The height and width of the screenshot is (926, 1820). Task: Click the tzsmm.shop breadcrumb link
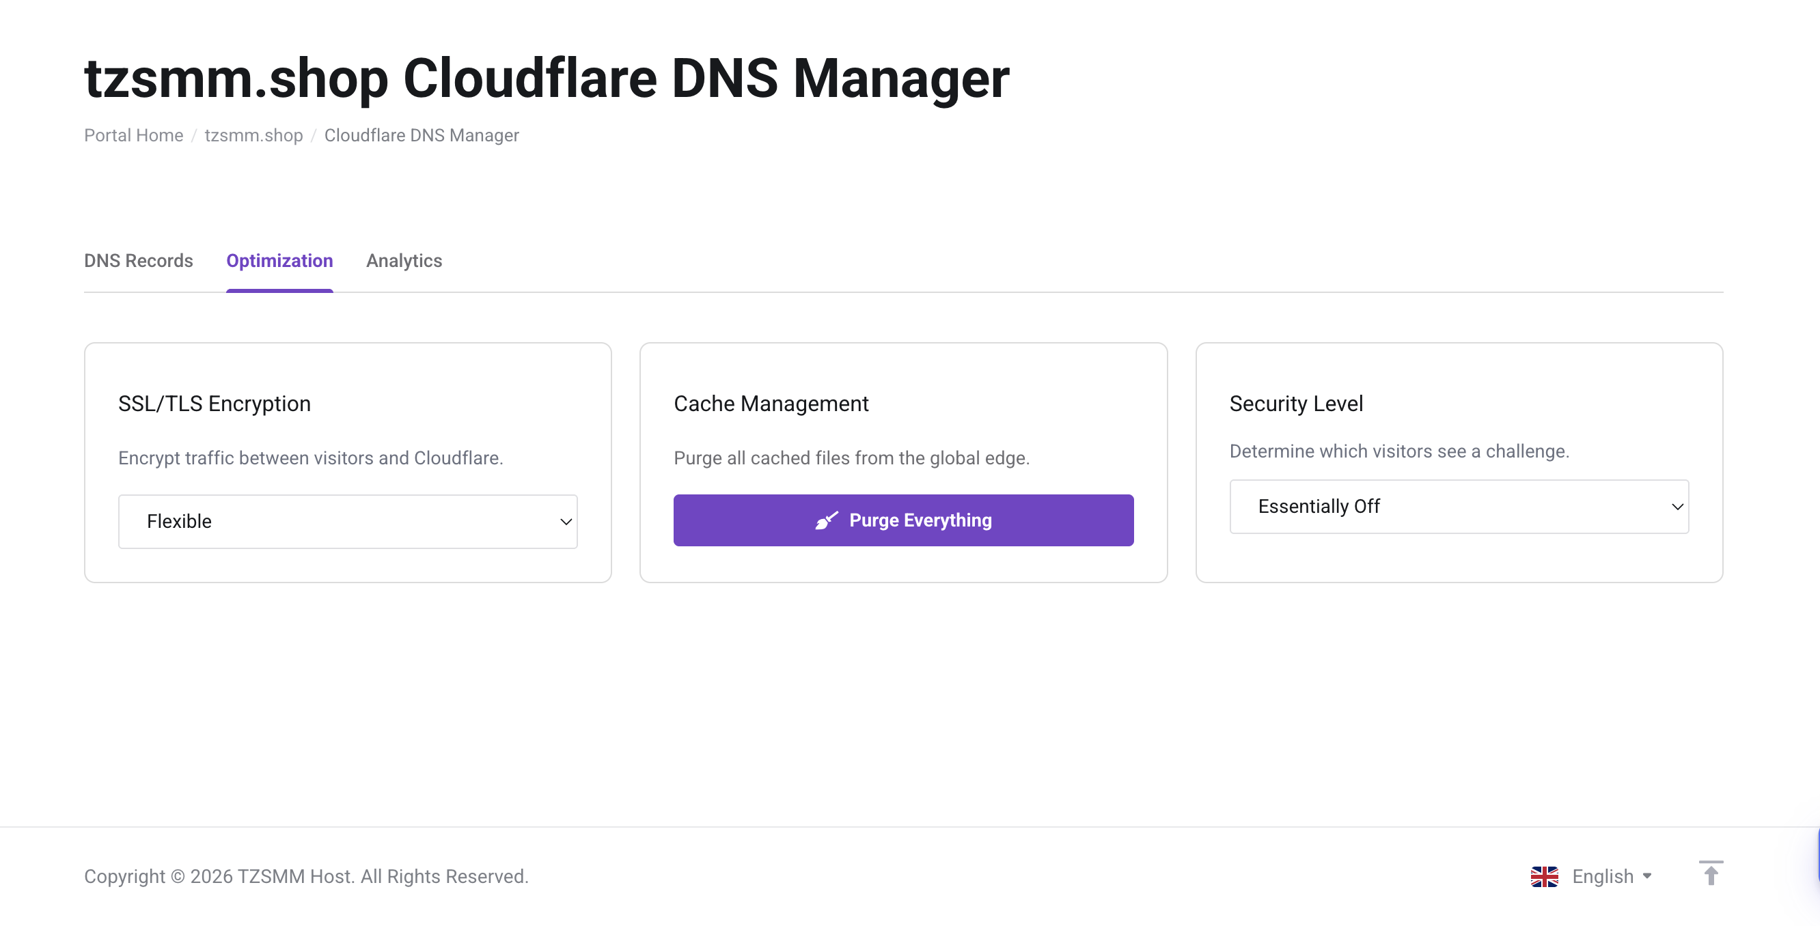pyautogui.click(x=253, y=135)
